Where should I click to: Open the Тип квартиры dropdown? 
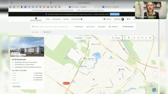[x=78, y=27]
